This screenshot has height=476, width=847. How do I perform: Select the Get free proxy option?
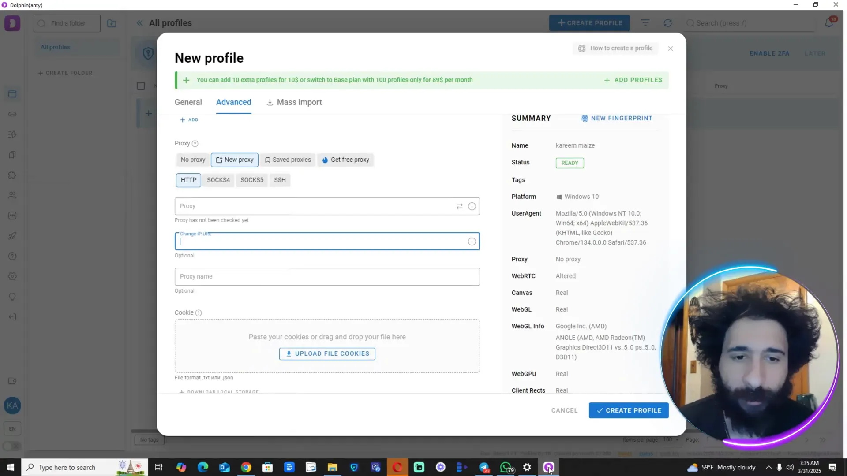point(345,160)
